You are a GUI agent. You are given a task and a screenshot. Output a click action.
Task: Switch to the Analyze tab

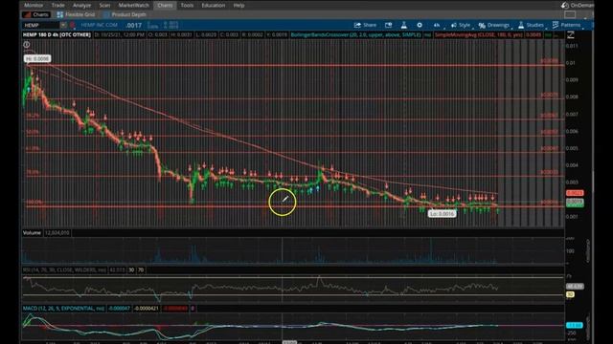81,5
